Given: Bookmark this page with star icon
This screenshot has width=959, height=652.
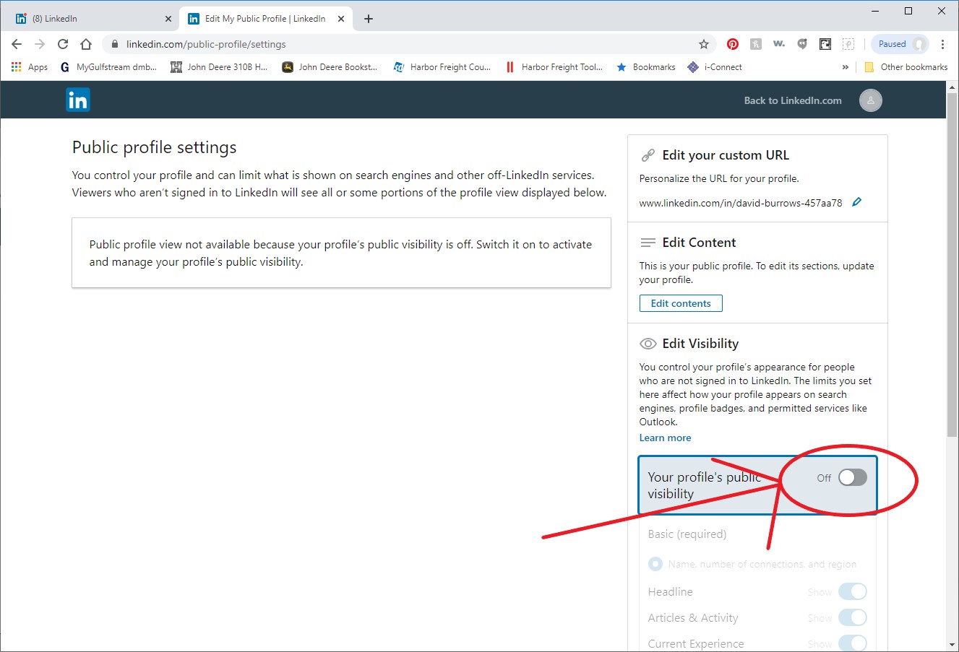Looking at the screenshot, I should [704, 44].
